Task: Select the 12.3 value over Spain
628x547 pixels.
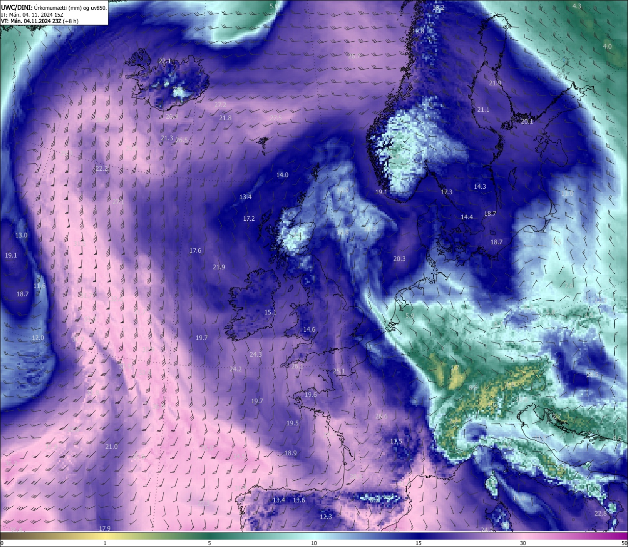Action: click(x=326, y=517)
